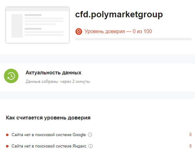Click the trust level progress bar

pos(133,39)
